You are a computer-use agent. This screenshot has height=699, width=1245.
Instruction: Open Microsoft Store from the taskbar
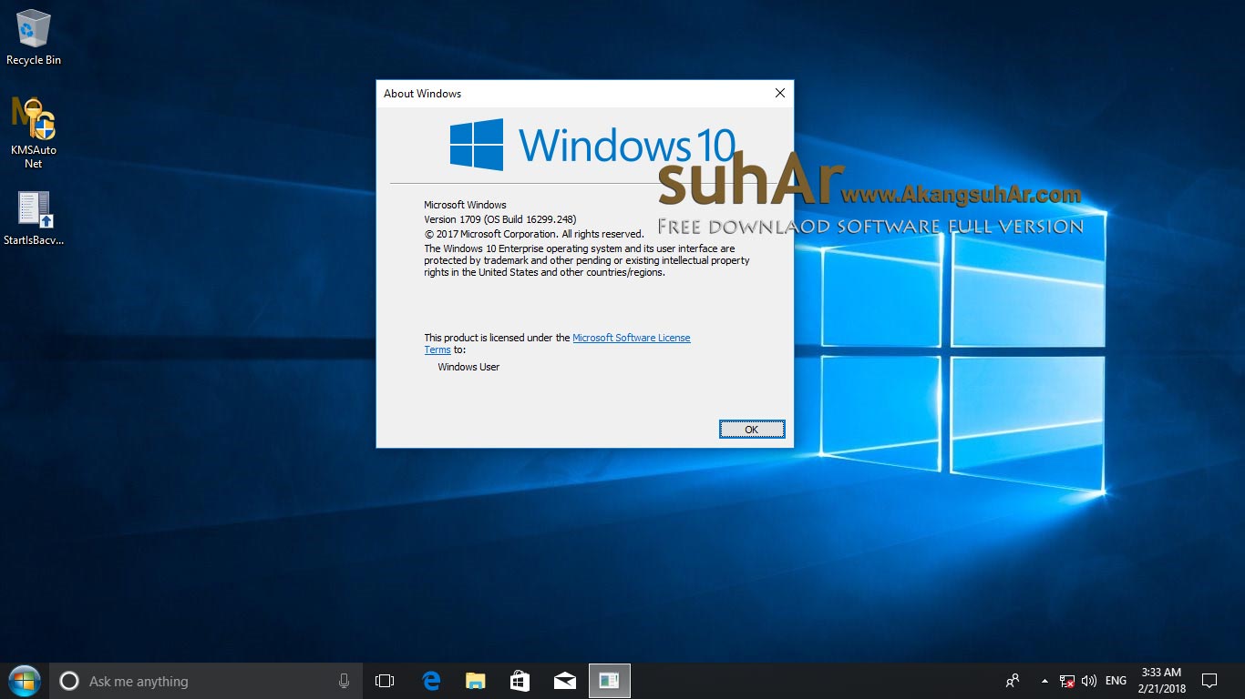pyautogui.click(x=520, y=681)
